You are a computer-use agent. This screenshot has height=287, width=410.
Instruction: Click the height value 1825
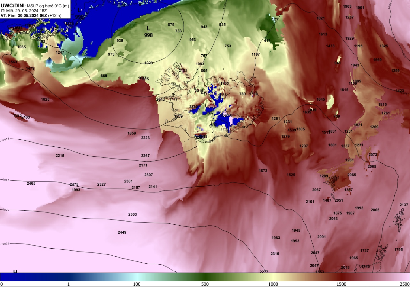pyautogui.click(x=45, y=99)
